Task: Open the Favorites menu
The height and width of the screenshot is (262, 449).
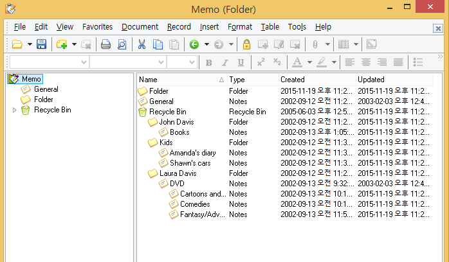Action: pyautogui.click(x=97, y=27)
